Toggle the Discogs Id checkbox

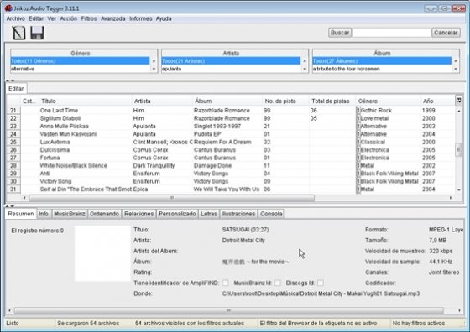[x=321, y=283]
